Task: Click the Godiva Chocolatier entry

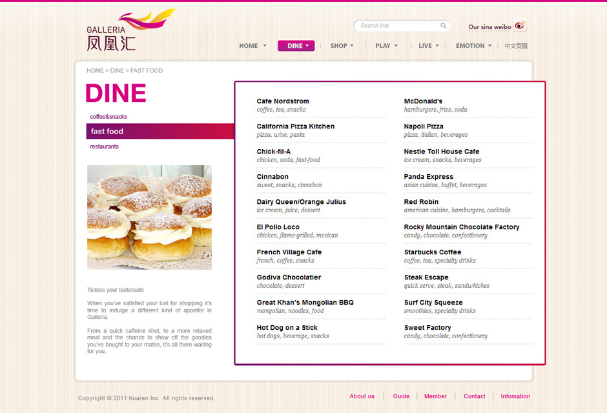Action: [x=289, y=277]
